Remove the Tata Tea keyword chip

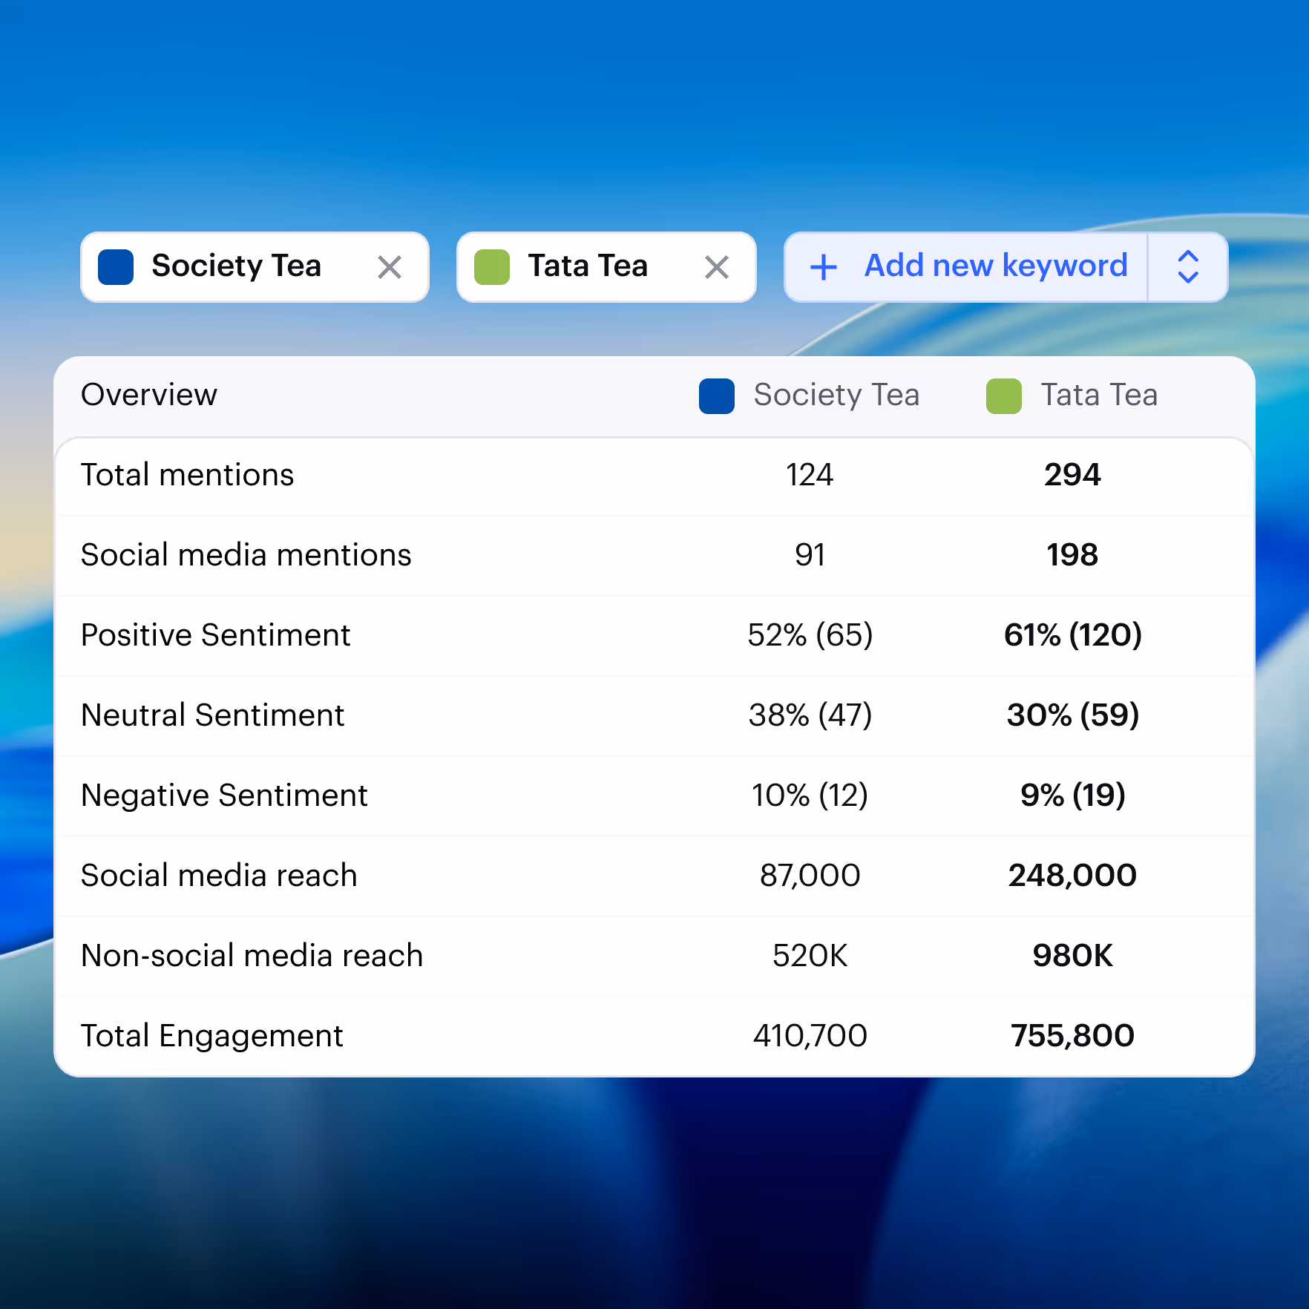coord(717,267)
